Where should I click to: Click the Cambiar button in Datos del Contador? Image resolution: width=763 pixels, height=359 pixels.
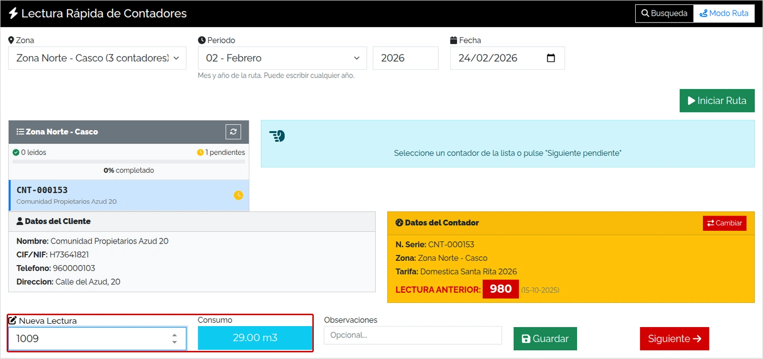point(724,223)
